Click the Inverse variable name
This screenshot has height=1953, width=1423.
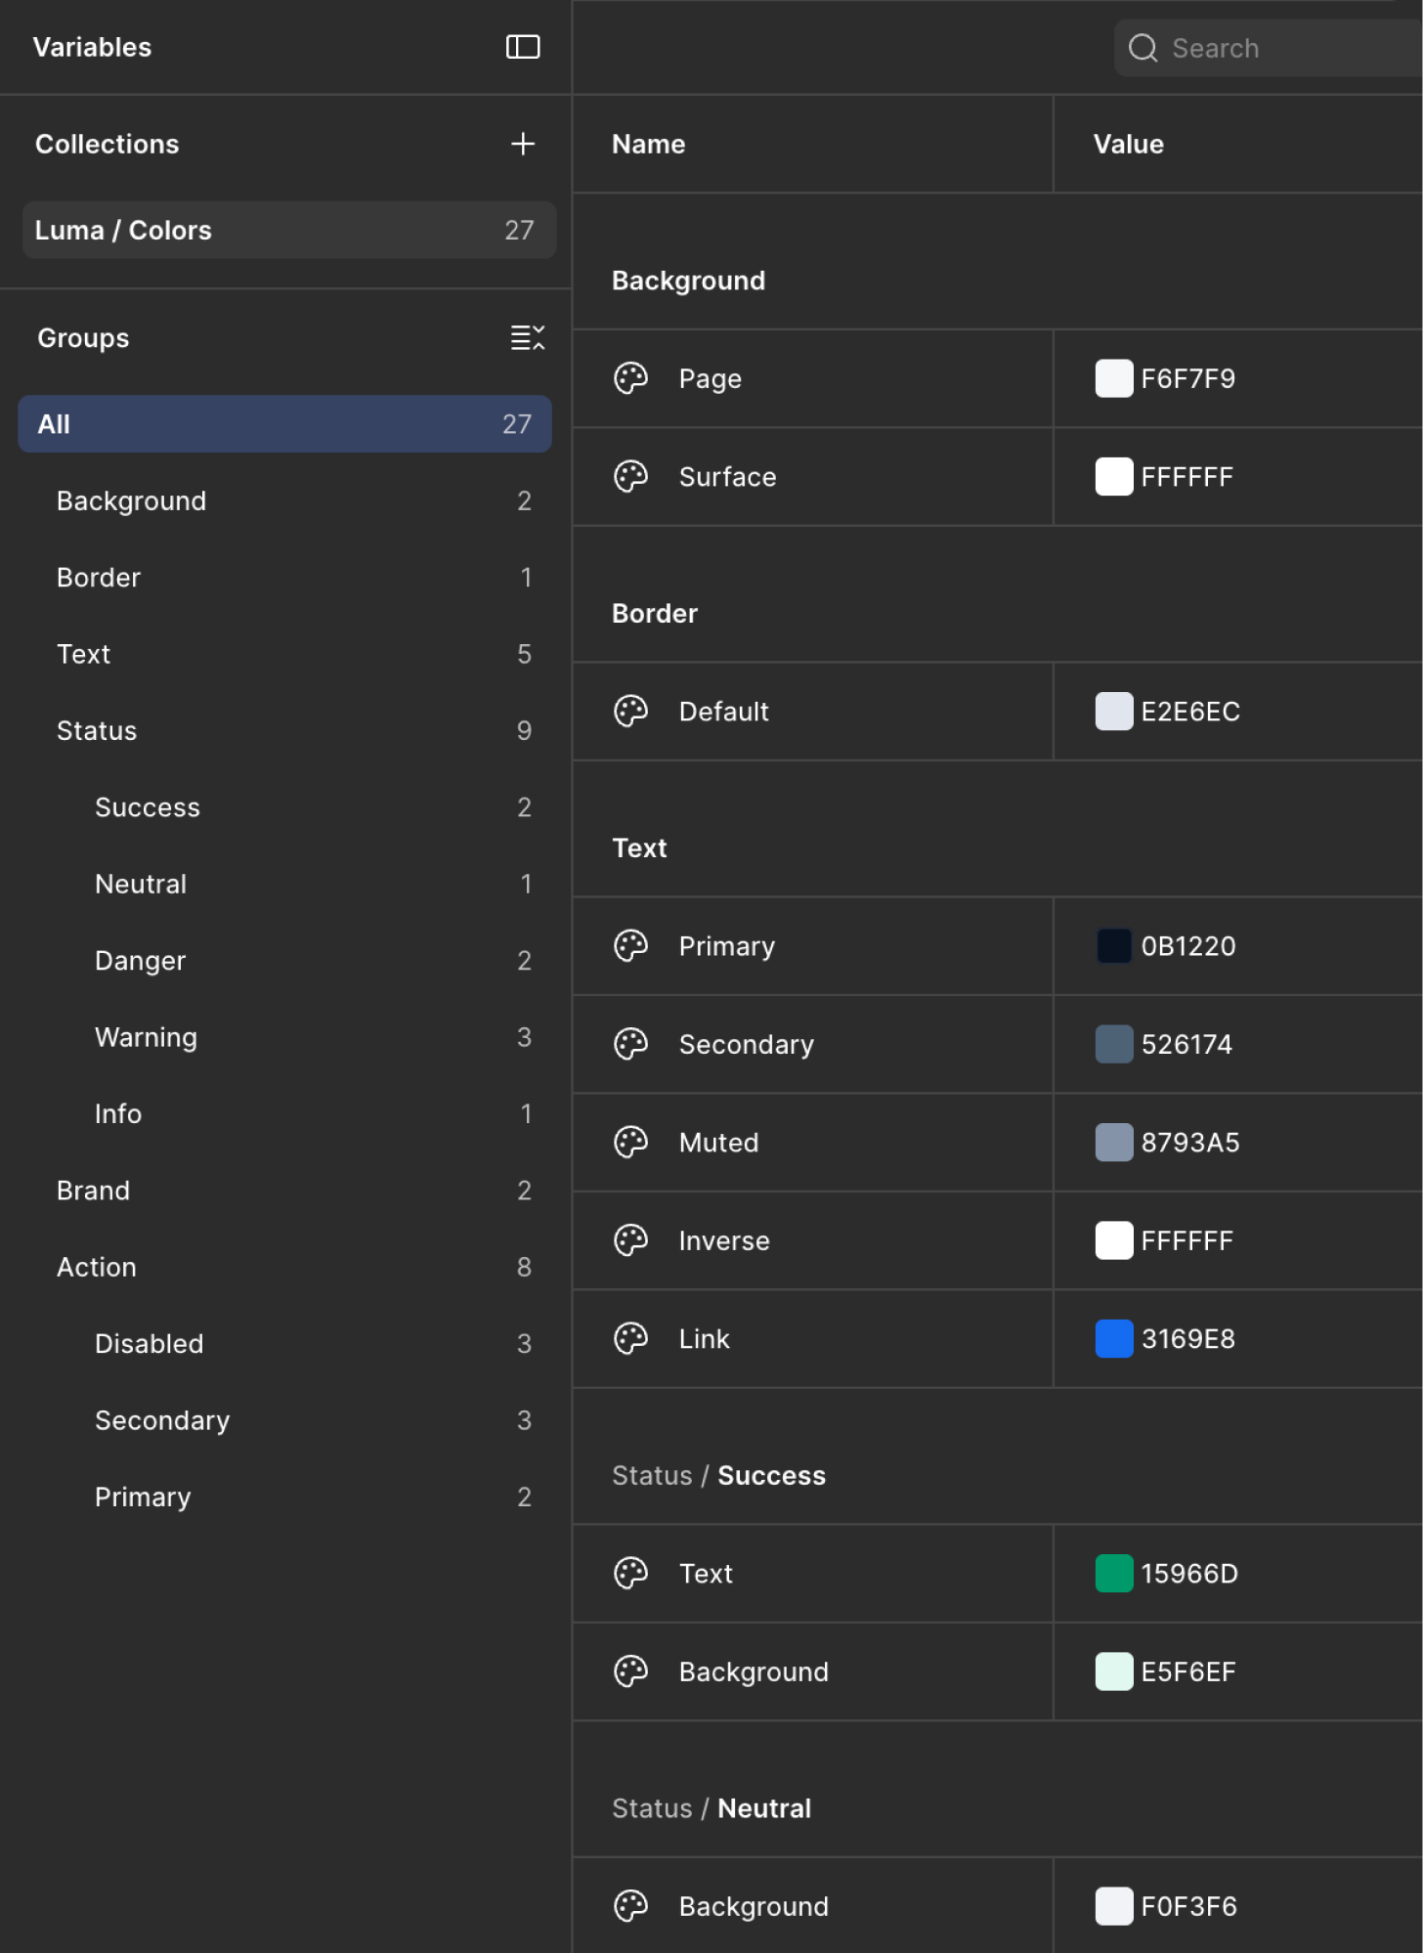[x=724, y=1240]
